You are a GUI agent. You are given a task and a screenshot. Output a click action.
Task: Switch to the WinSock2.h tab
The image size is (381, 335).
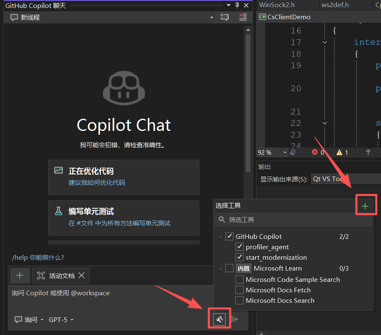coord(277,5)
